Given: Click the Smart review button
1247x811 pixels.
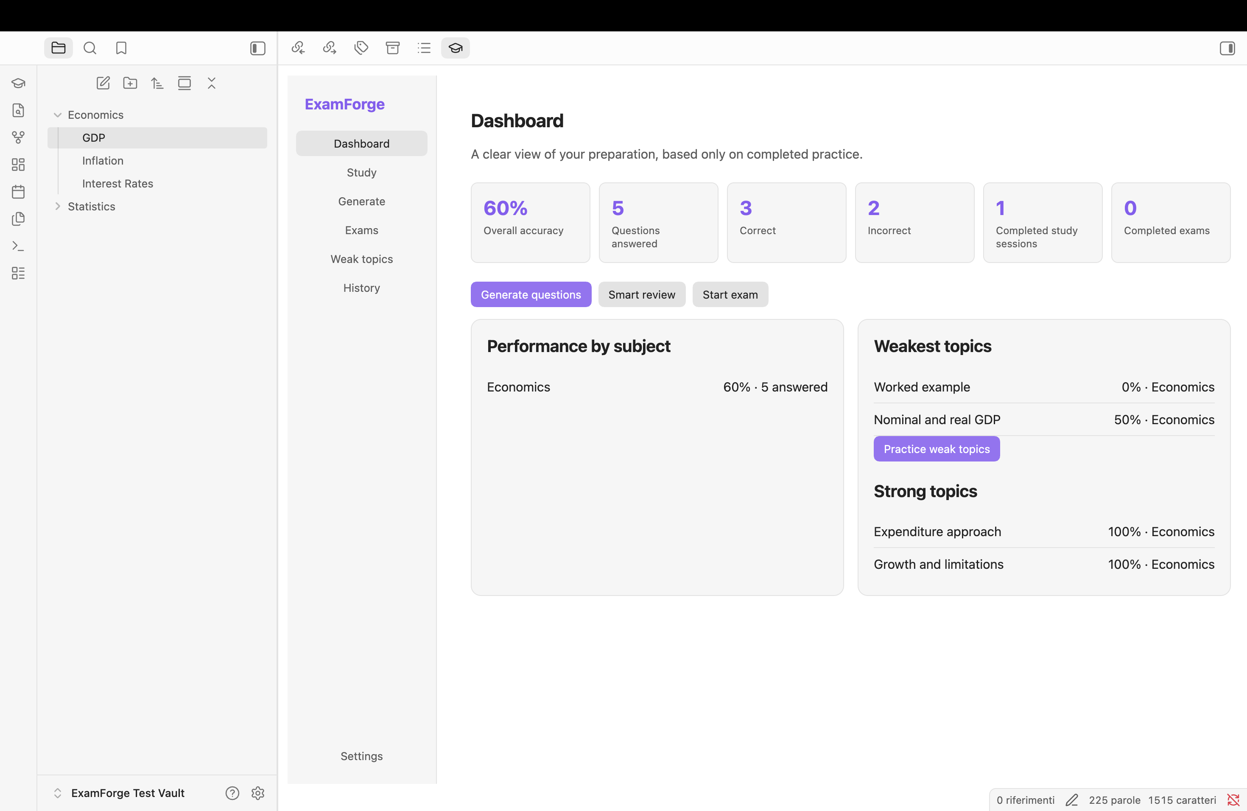Looking at the screenshot, I should pyautogui.click(x=642, y=294).
